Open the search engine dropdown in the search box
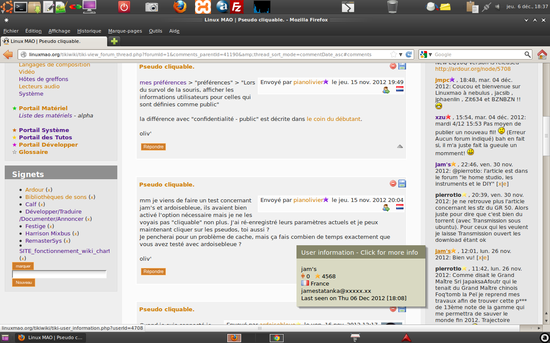 426,54
